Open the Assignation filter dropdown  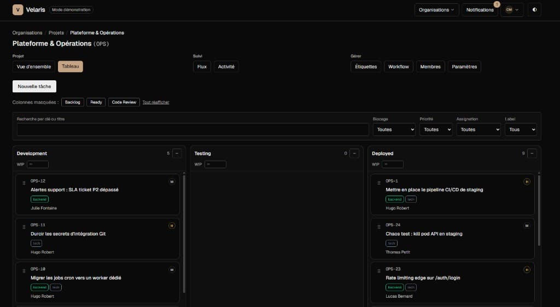point(478,129)
